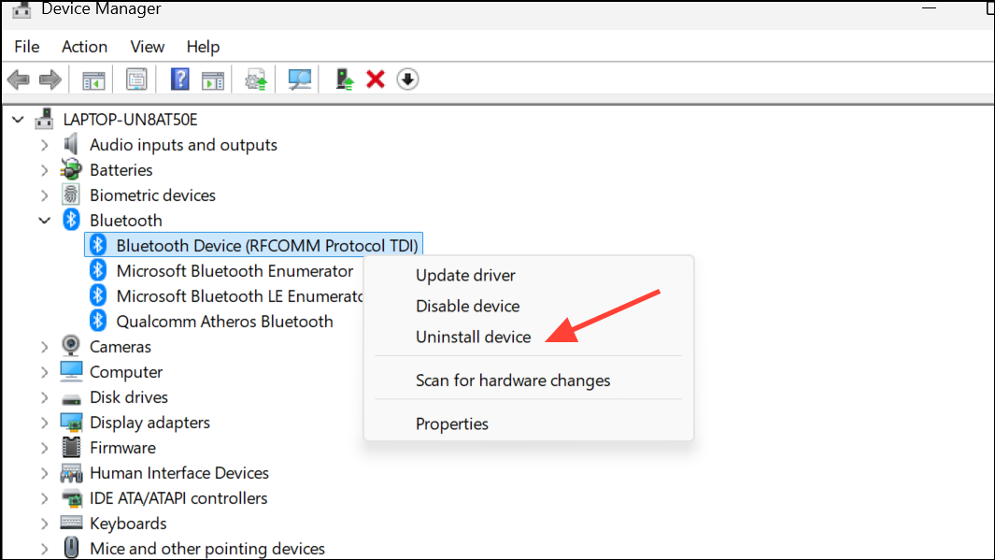This screenshot has height=560, width=995.
Task: Click the Properties toolbar icon
Action: tap(136, 79)
